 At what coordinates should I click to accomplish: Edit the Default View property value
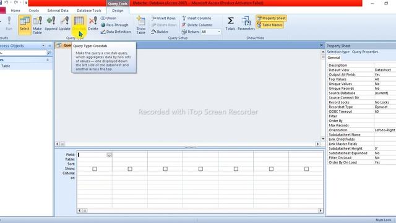click(385, 70)
